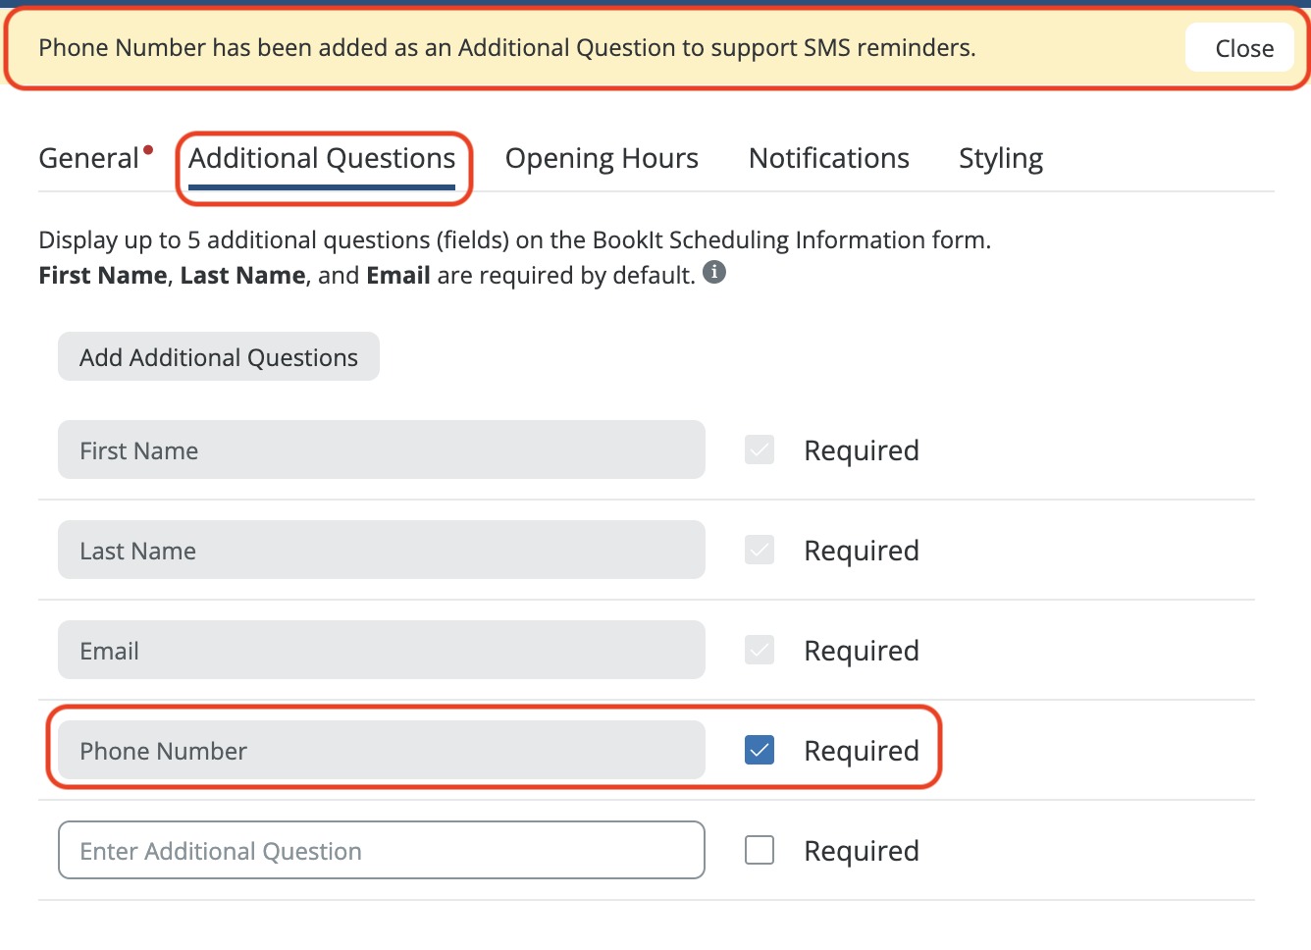Click the Required label beside Enter Additional Question
This screenshot has width=1311, height=950.
coord(861,851)
